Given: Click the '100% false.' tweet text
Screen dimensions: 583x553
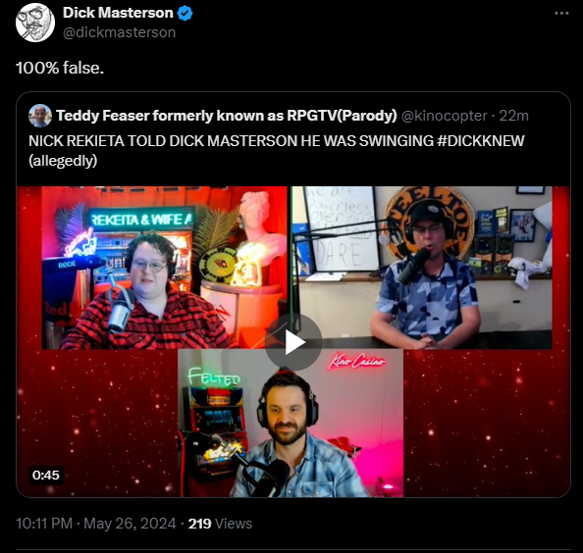Looking at the screenshot, I should click(60, 68).
